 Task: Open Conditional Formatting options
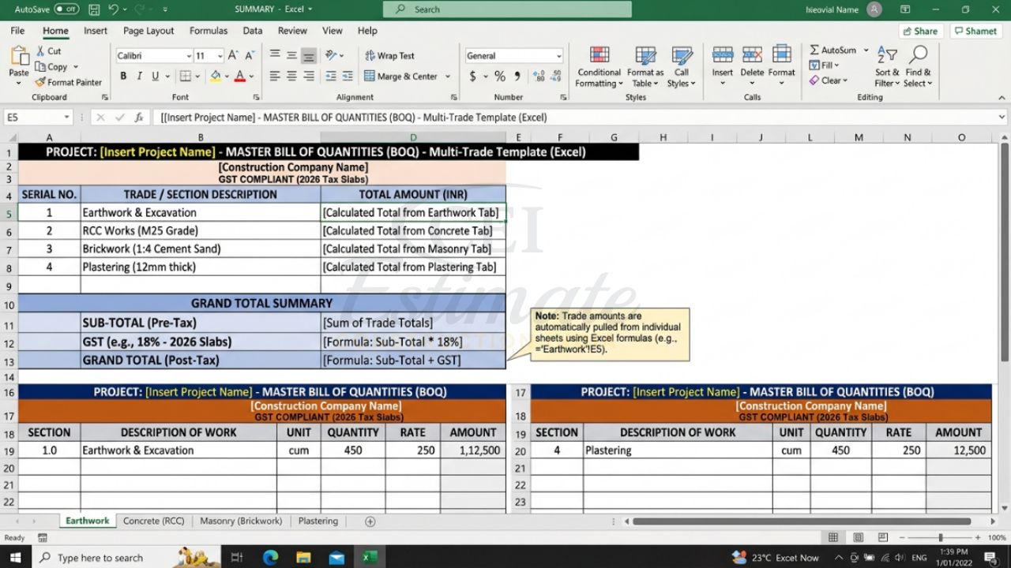(598, 67)
